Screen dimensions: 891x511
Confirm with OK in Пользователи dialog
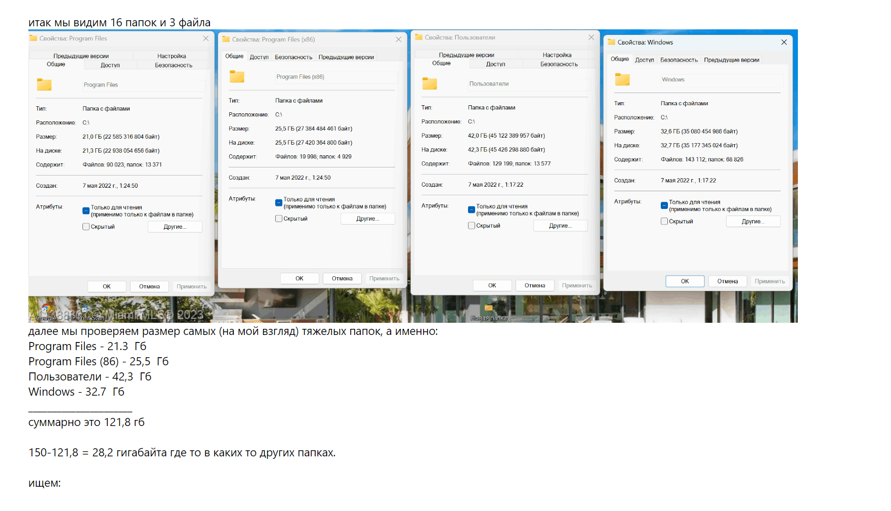coord(492,285)
